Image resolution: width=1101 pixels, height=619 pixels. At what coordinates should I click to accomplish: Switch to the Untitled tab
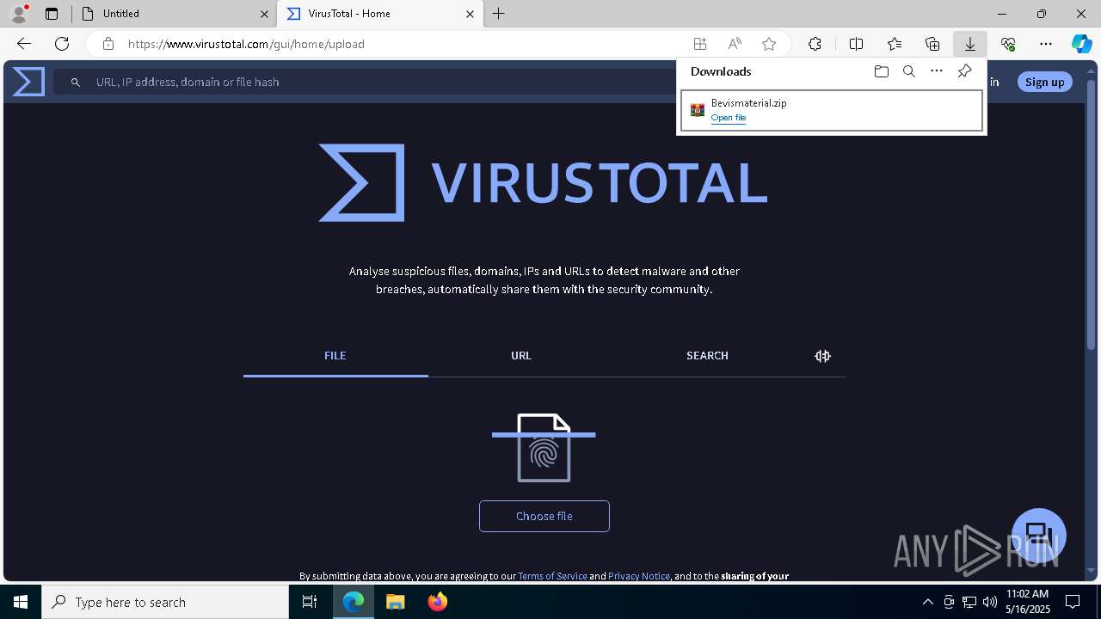(x=175, y=14)
